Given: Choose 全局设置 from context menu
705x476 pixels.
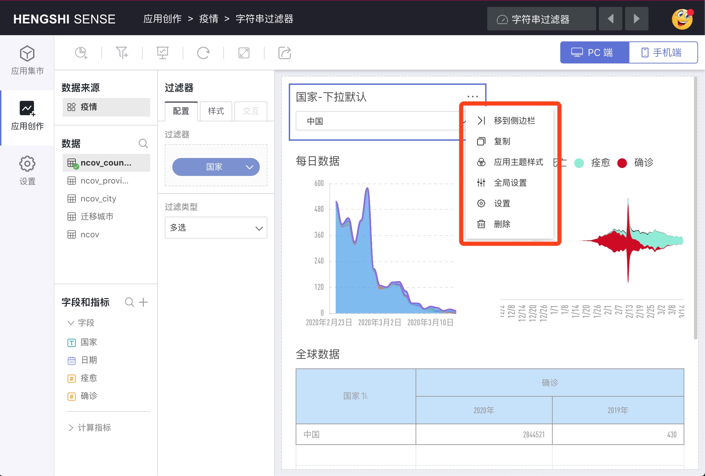Looking at the screenshot, I should (x=510, y=183).
